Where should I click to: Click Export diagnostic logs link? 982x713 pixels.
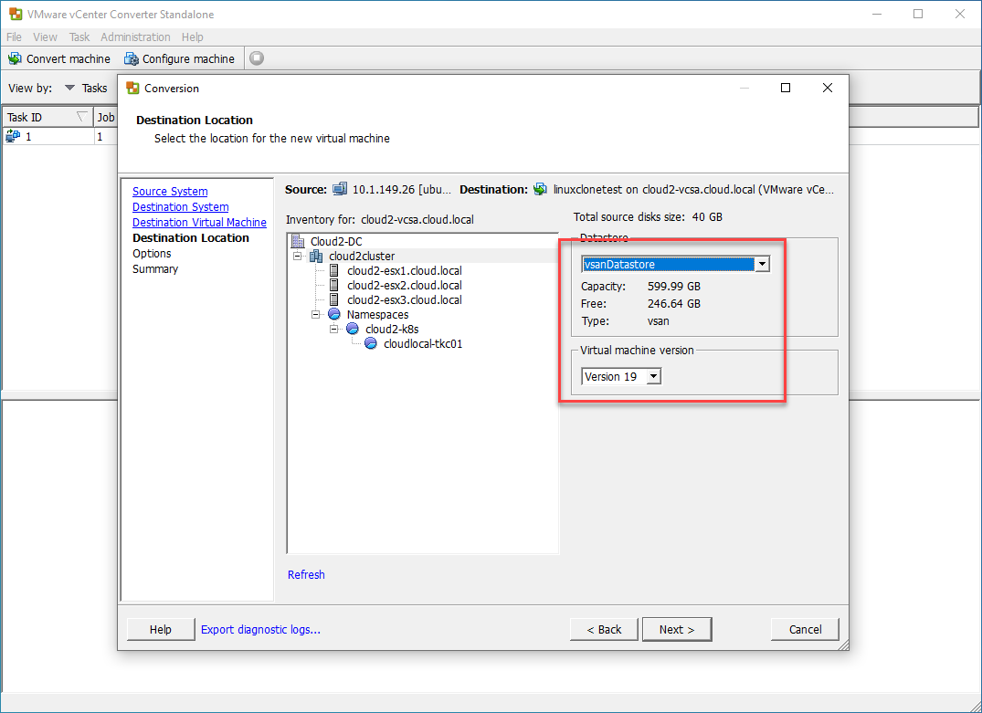click(x=260, y=630)
